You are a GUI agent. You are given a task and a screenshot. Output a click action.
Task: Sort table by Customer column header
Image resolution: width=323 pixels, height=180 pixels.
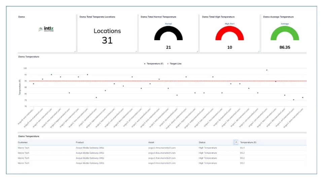click(x=23, y=142)
